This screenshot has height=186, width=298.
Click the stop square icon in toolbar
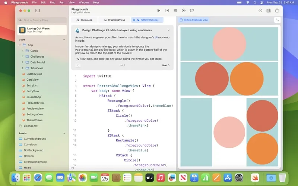coord(167,11)
